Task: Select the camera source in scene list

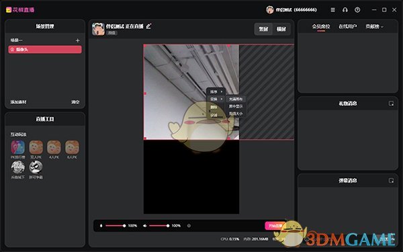Action: coord(45,49)
